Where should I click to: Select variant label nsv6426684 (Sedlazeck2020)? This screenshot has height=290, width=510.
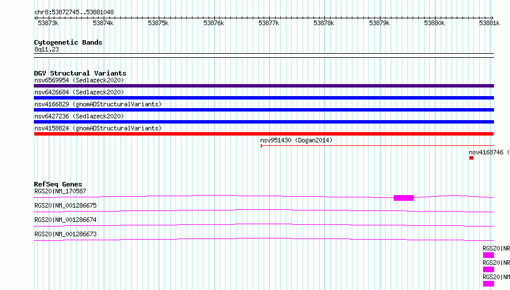point(79,92)
